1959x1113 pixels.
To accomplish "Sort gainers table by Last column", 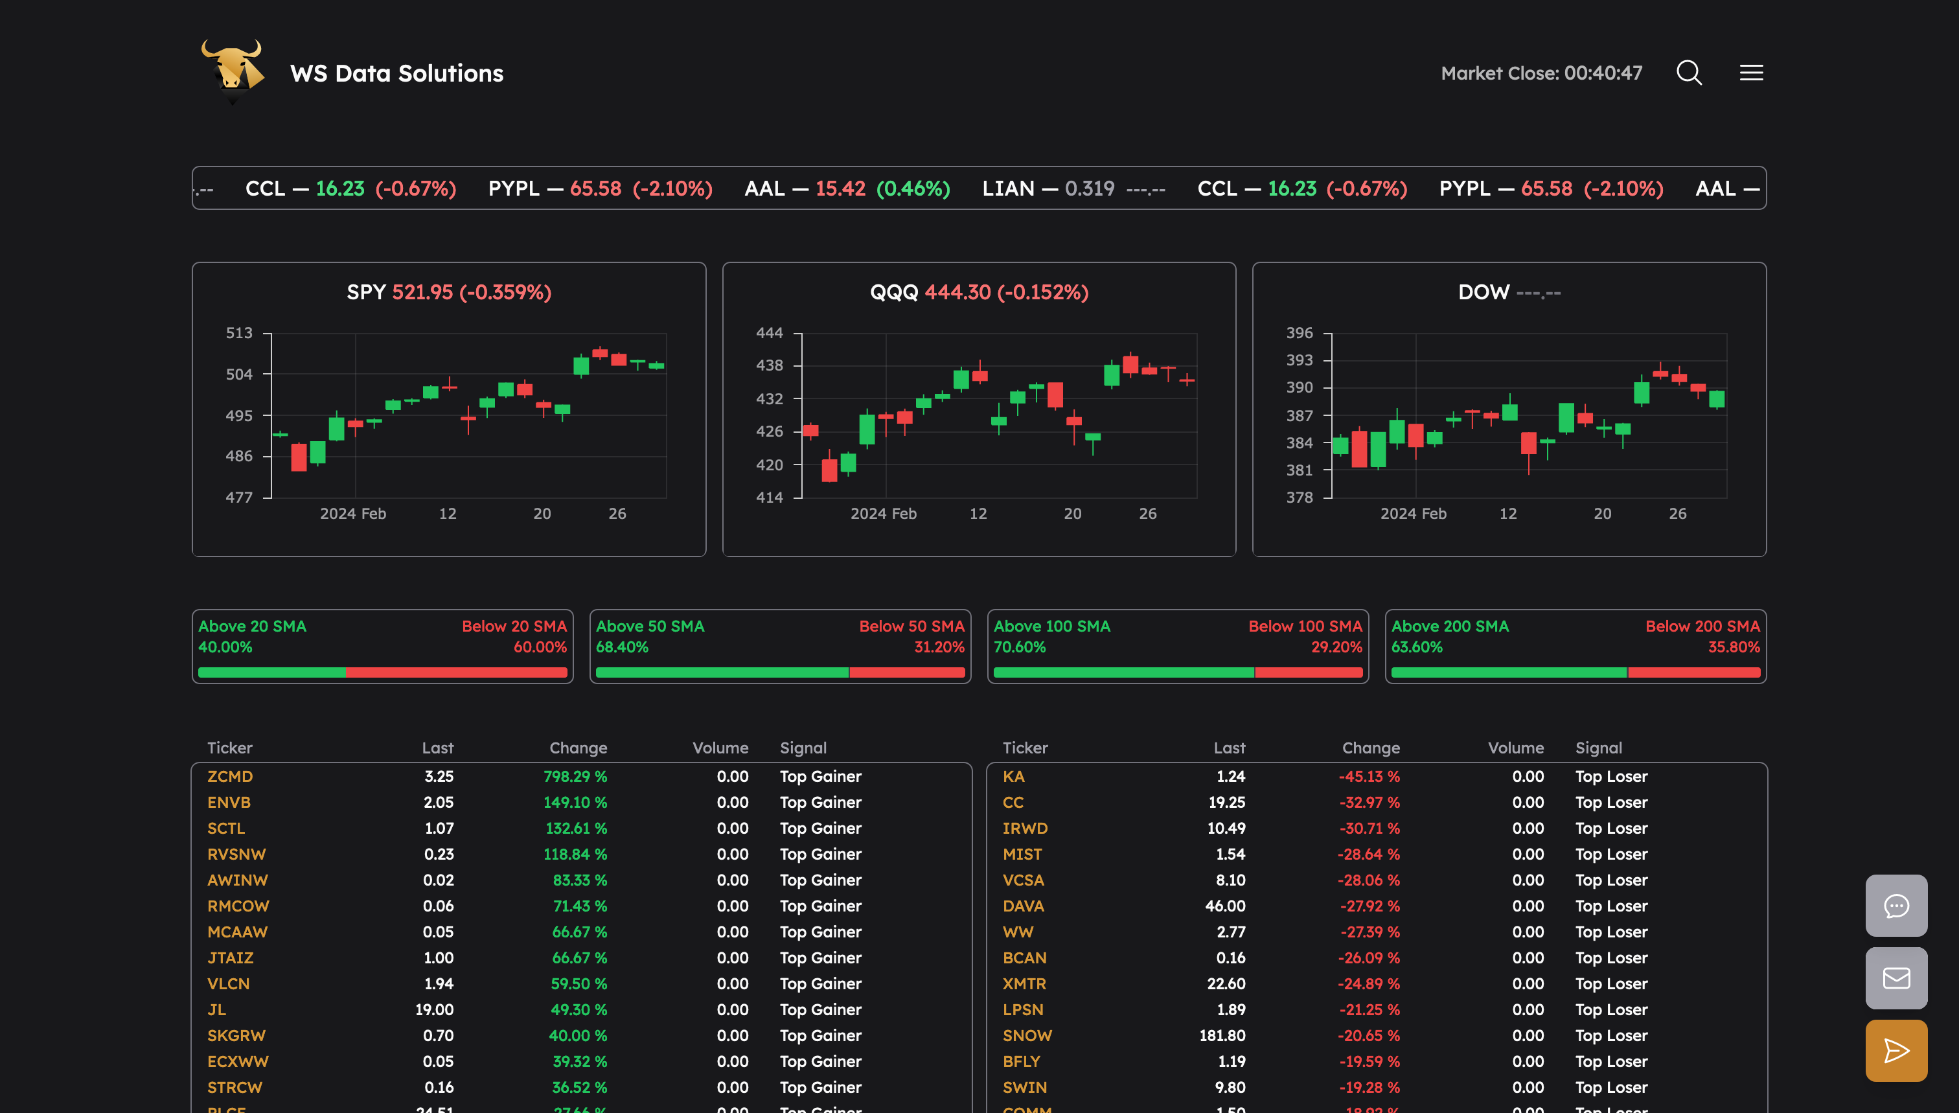I will [437, 748].
